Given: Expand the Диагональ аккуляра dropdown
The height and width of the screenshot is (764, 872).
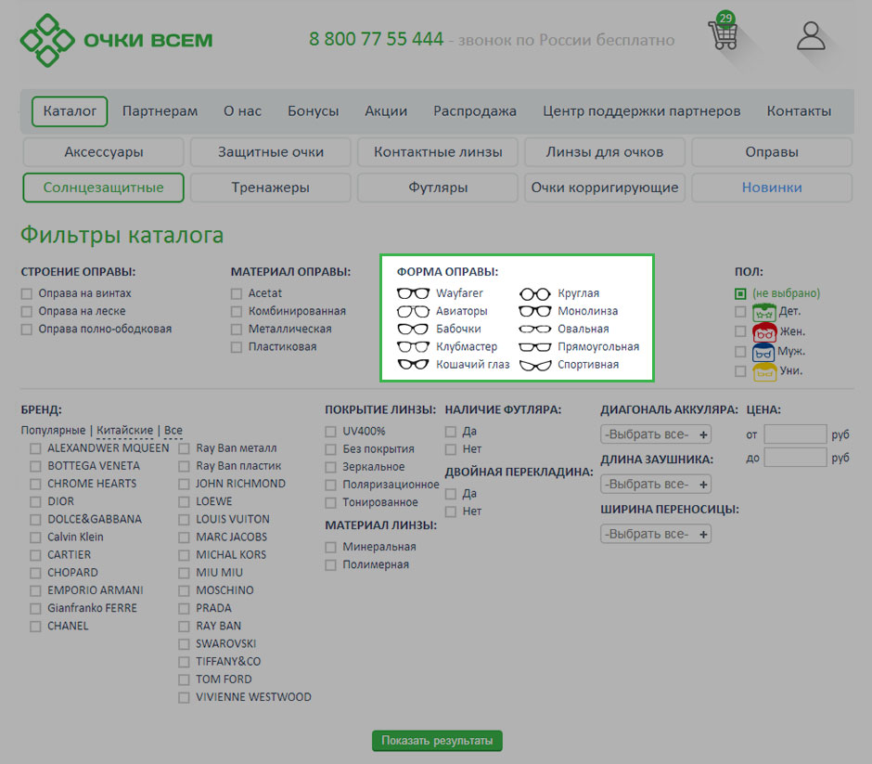Looking at the screenshot, I should [x=656, y=434].
